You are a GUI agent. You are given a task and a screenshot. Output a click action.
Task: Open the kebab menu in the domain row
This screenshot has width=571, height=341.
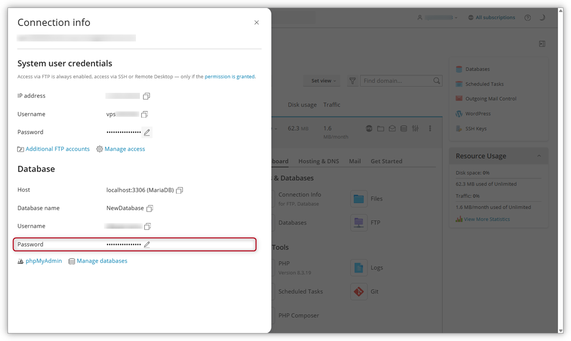(x=430, y=128)
